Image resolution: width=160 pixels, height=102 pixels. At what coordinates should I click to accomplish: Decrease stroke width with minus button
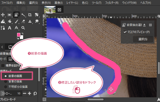25,93
